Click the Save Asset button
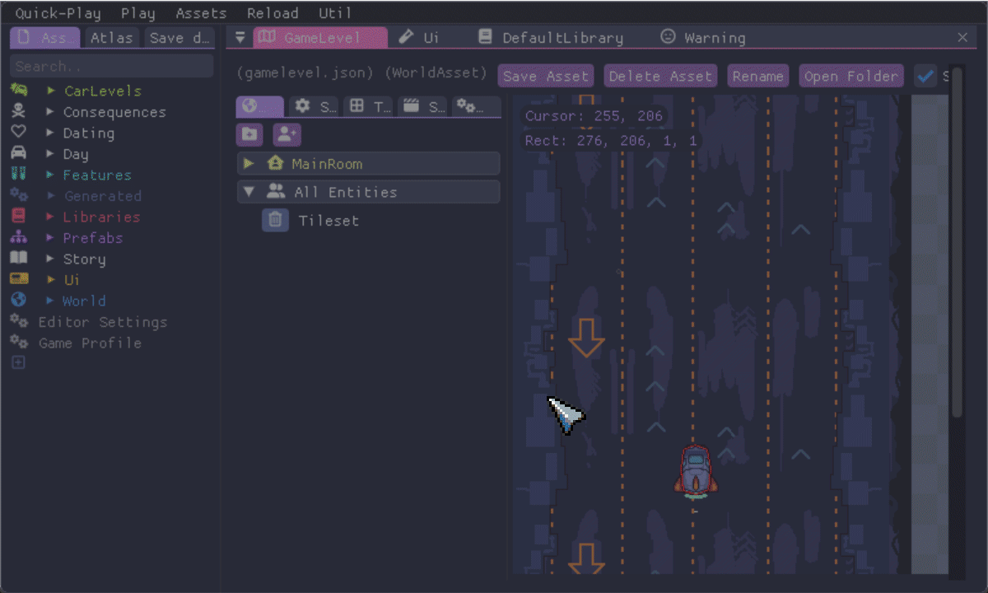The image size is (988, 593). (545, 75)
